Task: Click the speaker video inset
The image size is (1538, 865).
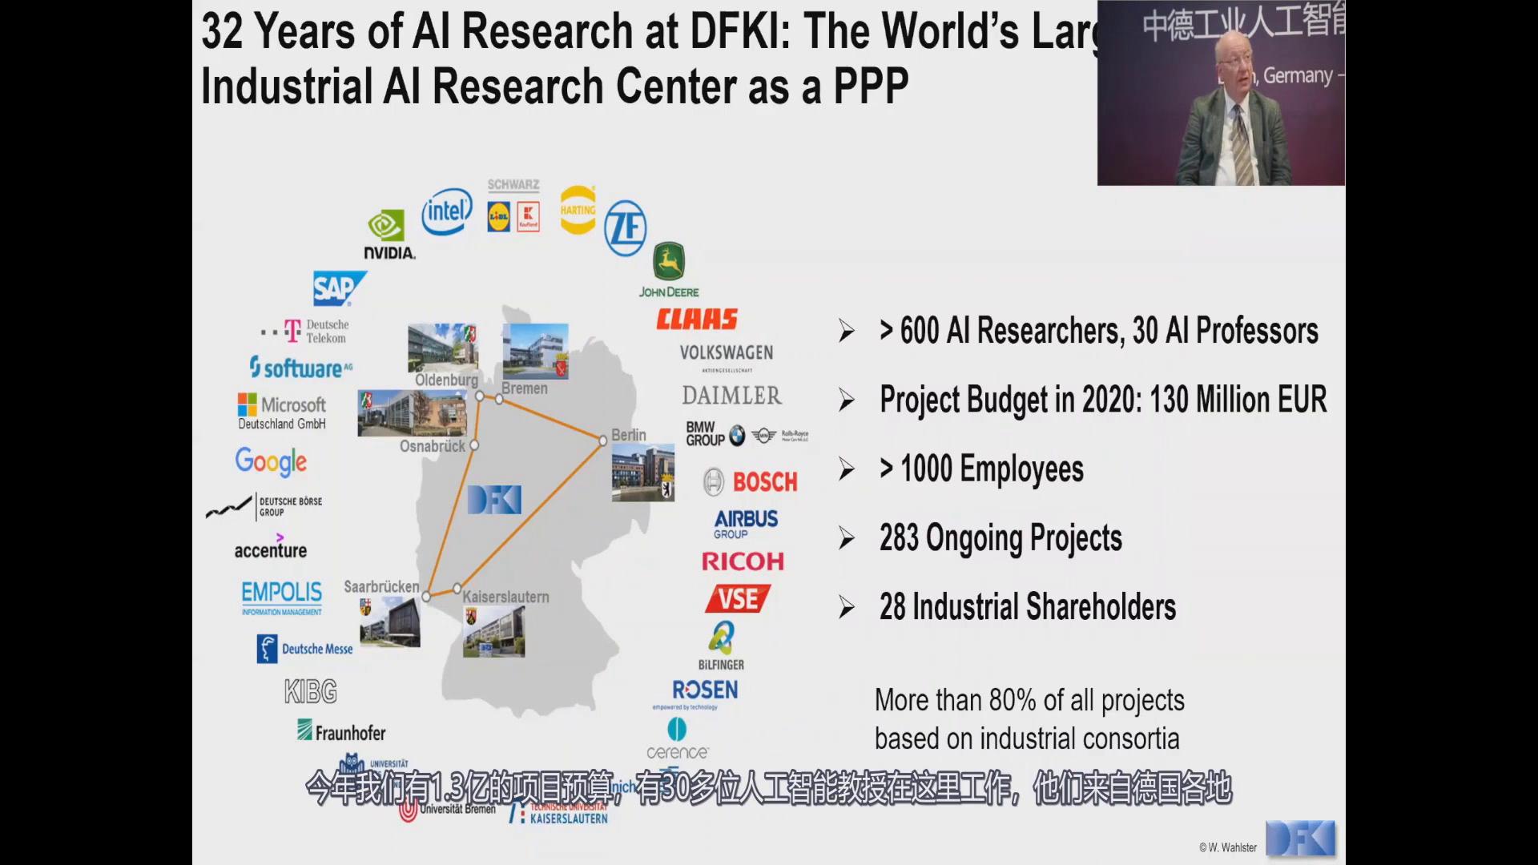Action: tap(1221, 93)
